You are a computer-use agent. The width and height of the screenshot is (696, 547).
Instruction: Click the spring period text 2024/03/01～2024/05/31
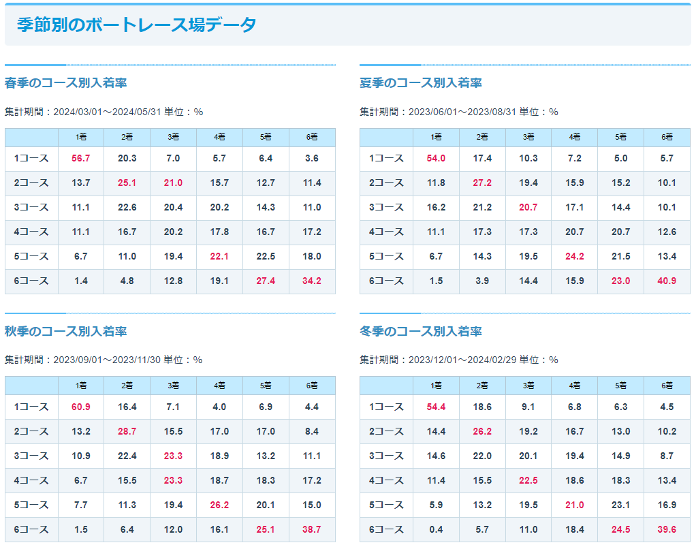tap(107, 112)
